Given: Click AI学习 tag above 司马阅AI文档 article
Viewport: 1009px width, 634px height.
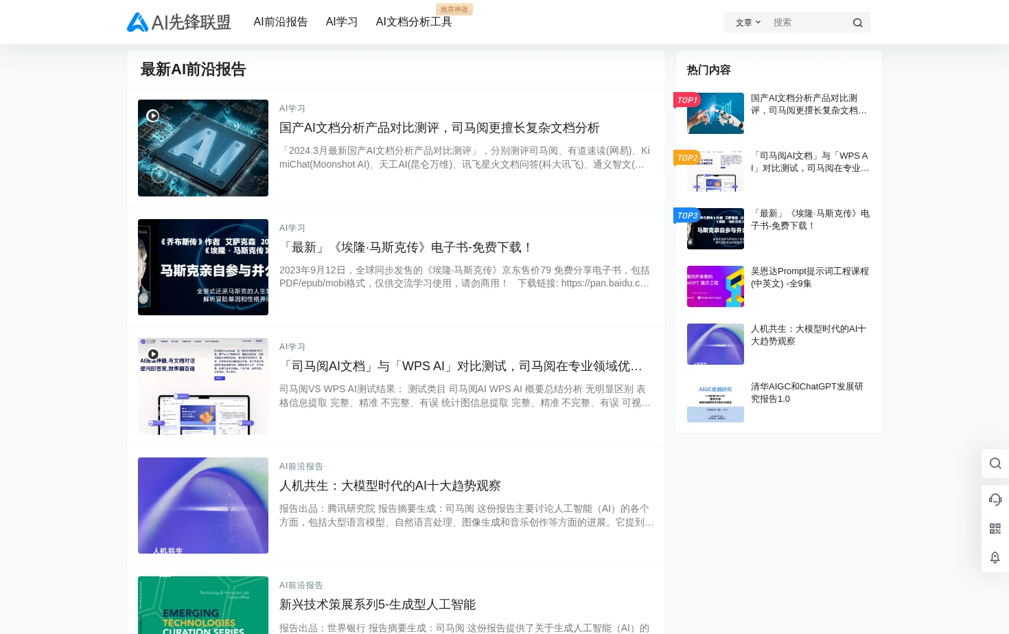Looking at the screenshot, I should (292, 347).
